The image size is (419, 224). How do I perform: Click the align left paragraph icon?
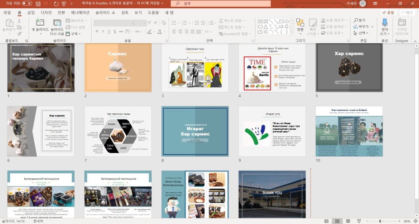(x=174, y=32)
